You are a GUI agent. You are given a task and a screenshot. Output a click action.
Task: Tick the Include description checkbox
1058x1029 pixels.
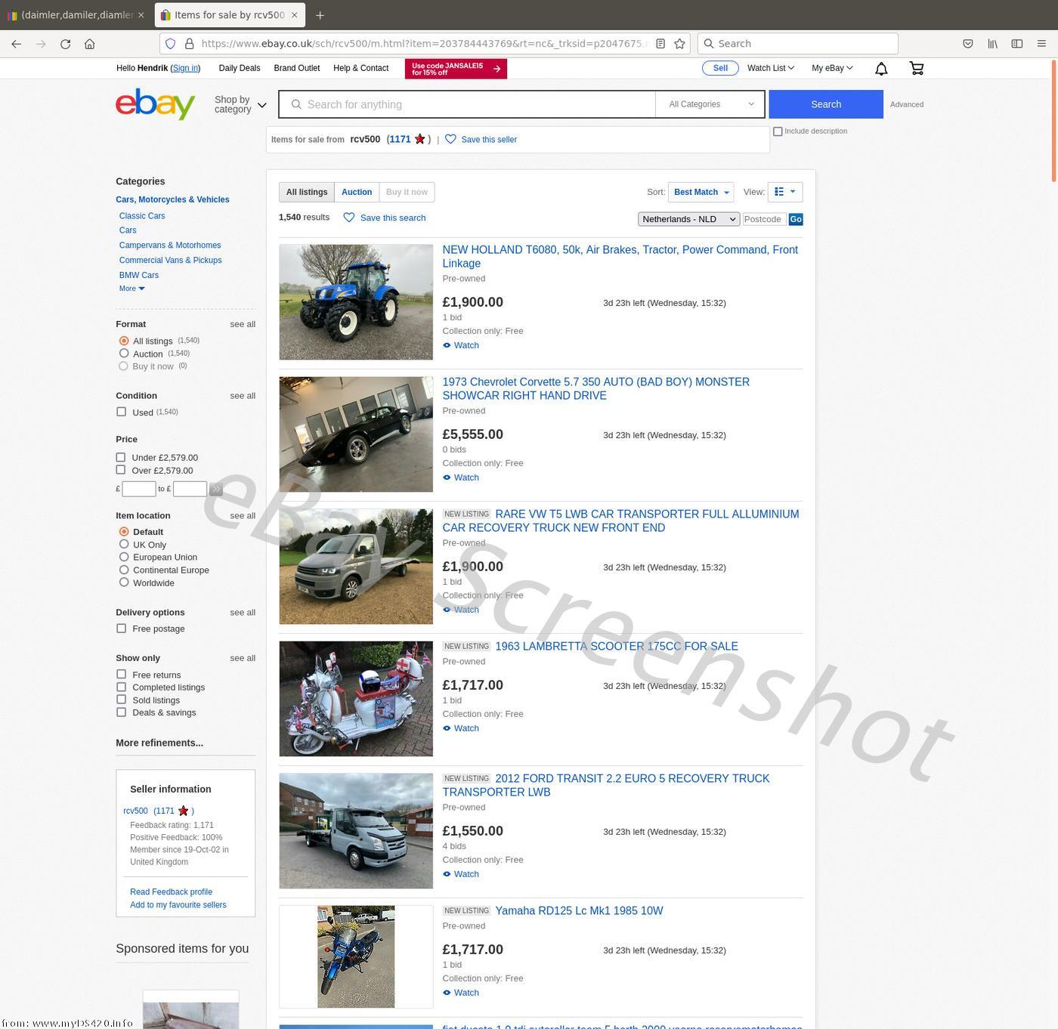pyautogui.click(x=778, y=131)
